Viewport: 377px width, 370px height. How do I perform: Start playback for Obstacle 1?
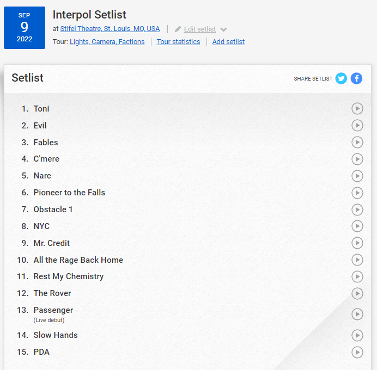[x=357, y=209]
